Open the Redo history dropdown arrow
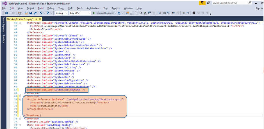Image resolution: width=264 pixels, height=129 pixels. tap(51, 13)
